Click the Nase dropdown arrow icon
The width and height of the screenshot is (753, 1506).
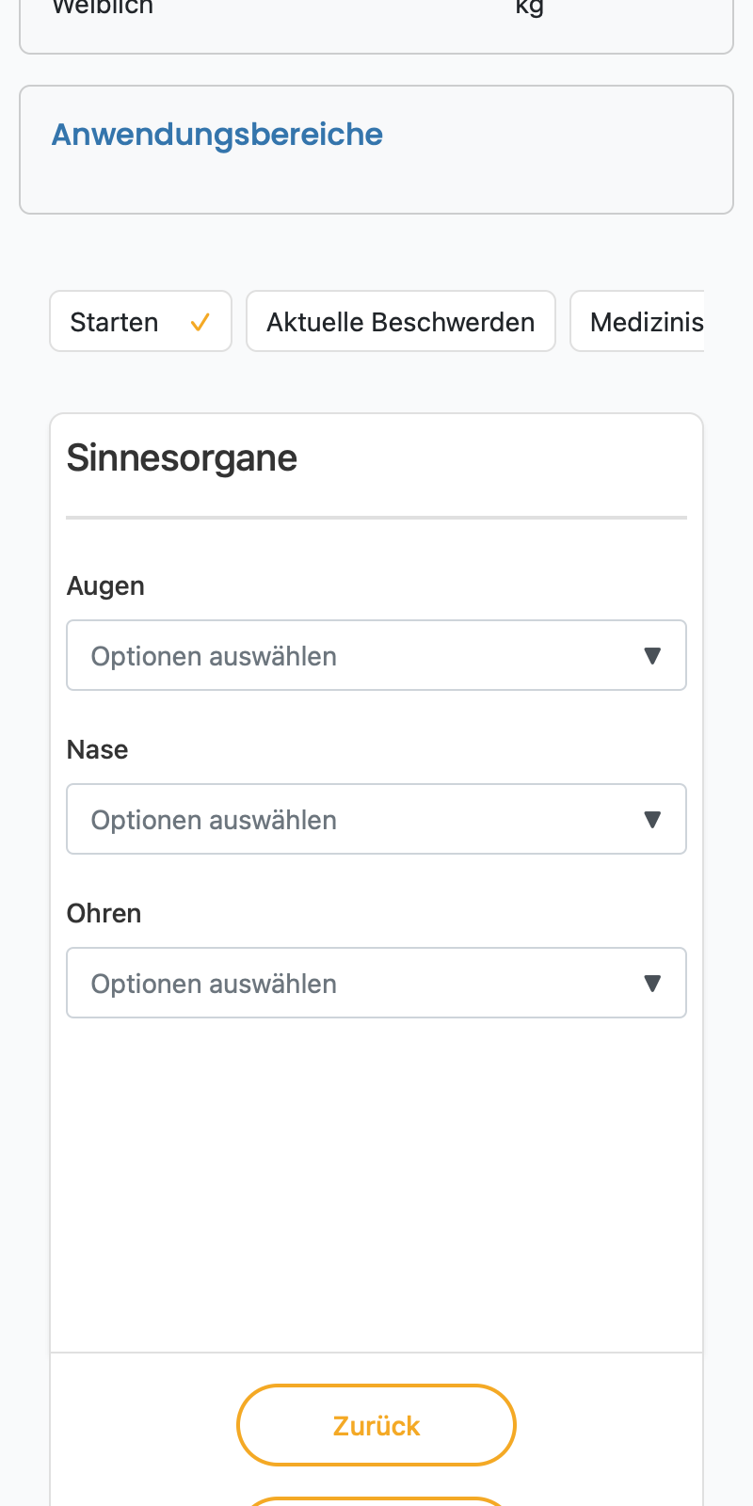[x=652, y=820]
